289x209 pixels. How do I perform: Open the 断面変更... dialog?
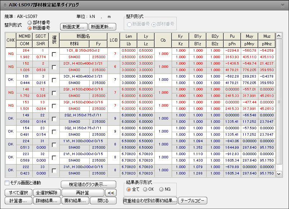[74, 27]
